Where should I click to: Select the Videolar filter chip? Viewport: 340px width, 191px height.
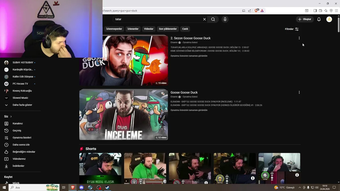pyautogui.click(x=149, y=29)
